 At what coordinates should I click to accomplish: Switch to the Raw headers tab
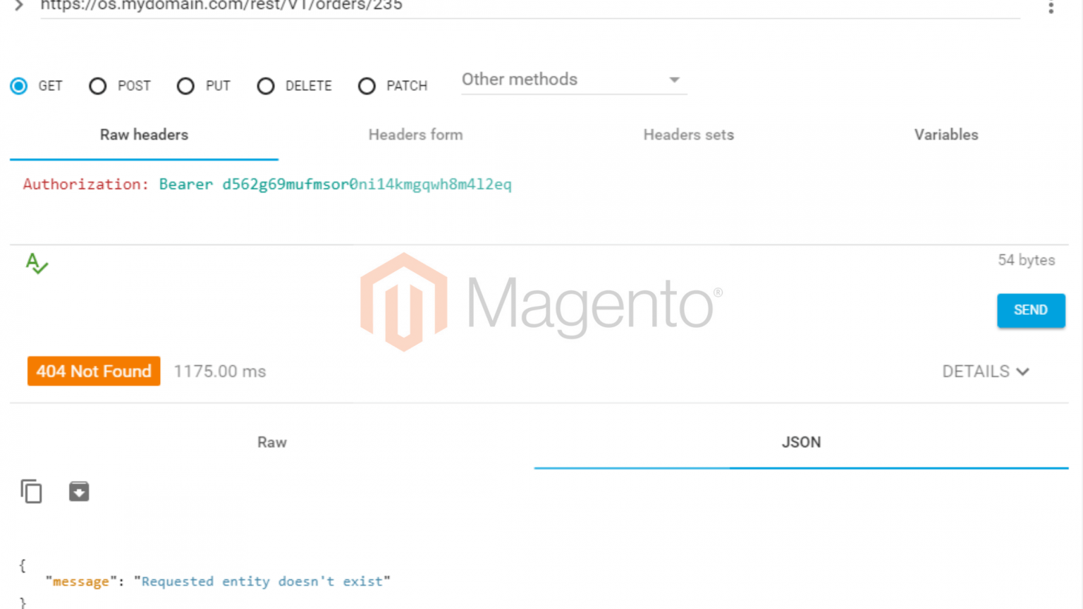[x=144, y=135]
